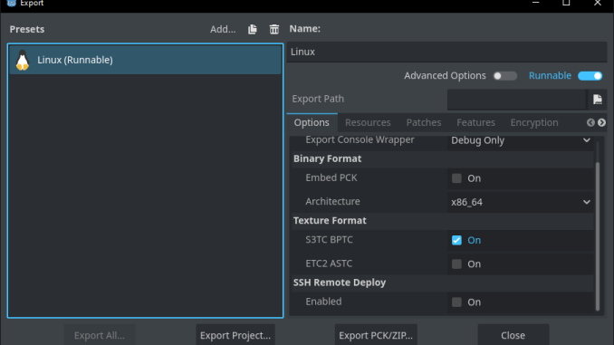Click the Export Project... button
Image resolution: width=614 pixels, height=345 pixels.
click(235, 335)
